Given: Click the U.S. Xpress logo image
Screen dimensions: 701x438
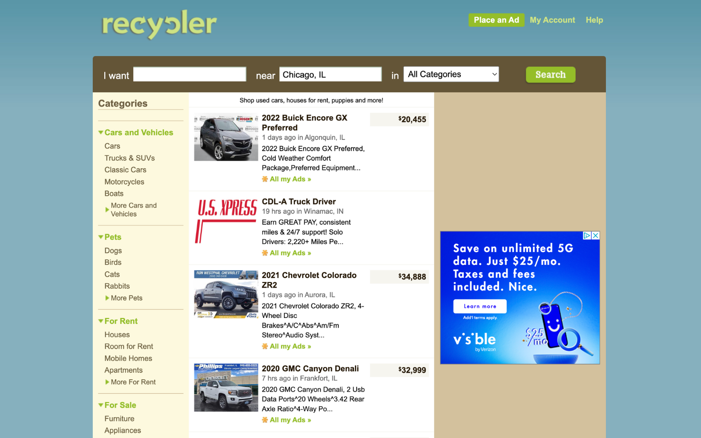Looking at the screenshot, I should [226, 220].
